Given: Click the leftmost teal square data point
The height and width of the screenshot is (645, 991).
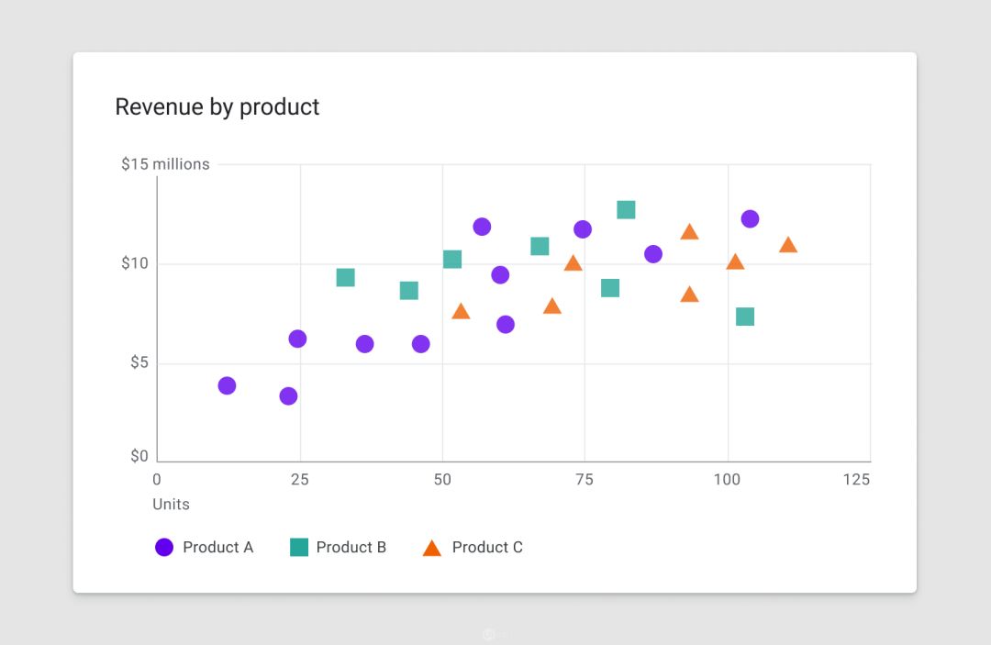Looking at the screenshot, I should click(345, 277).
